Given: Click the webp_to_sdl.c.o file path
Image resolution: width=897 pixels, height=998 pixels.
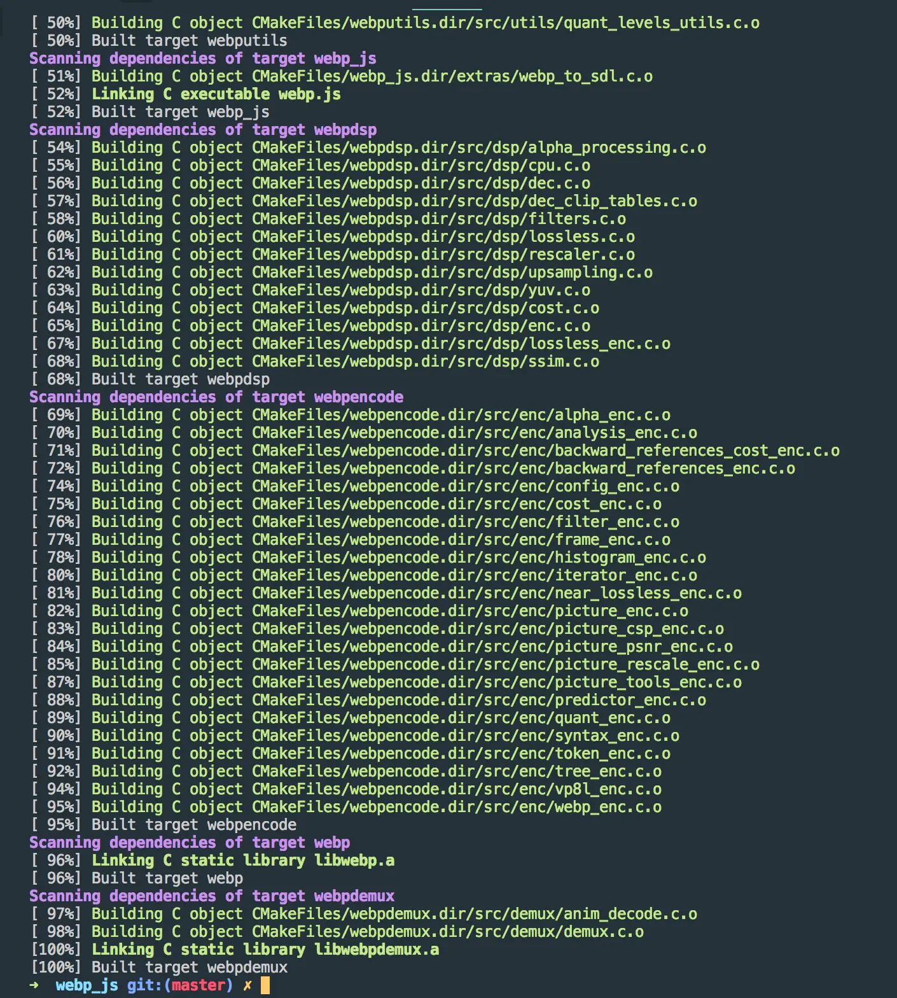Looking at the screenshot, I should point(452,76).
